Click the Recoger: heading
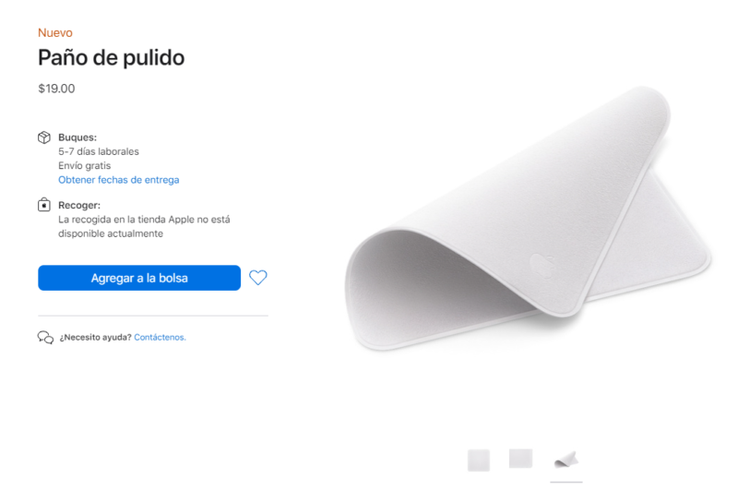This screenshot has height=490, width=738. pos(79,205)
